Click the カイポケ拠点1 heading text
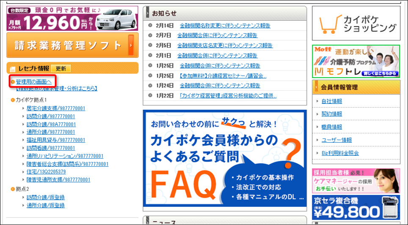The height and width of the screenshot is (225, 408). [31, 100]
